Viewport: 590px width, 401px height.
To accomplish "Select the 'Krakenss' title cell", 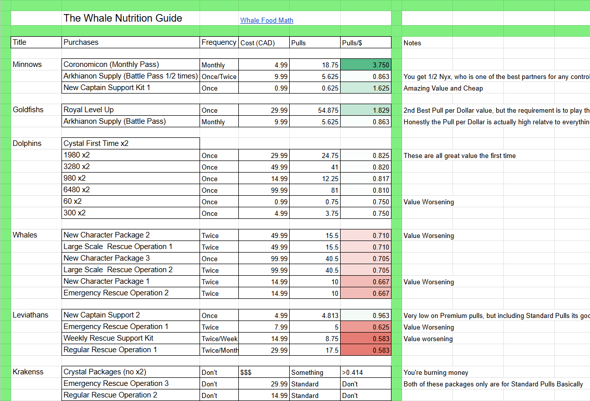I will [x=36, y=372].
